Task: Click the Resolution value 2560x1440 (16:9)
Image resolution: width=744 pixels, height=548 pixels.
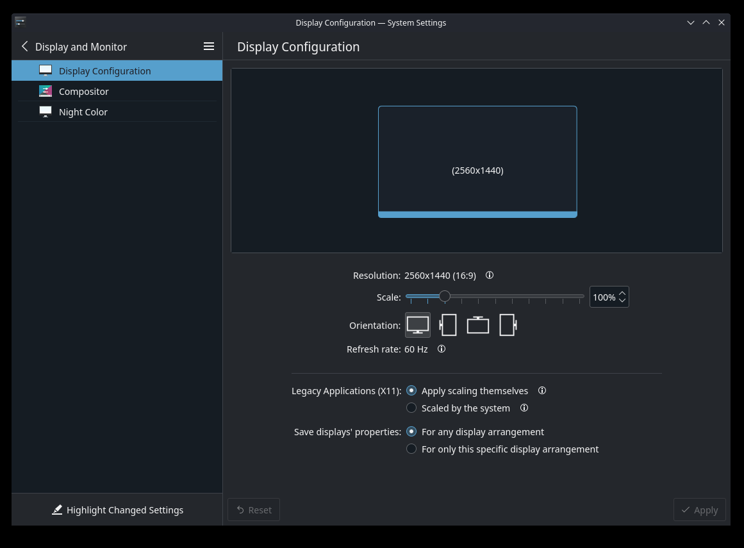Action: pyautogui.click(x=440, y=275)
